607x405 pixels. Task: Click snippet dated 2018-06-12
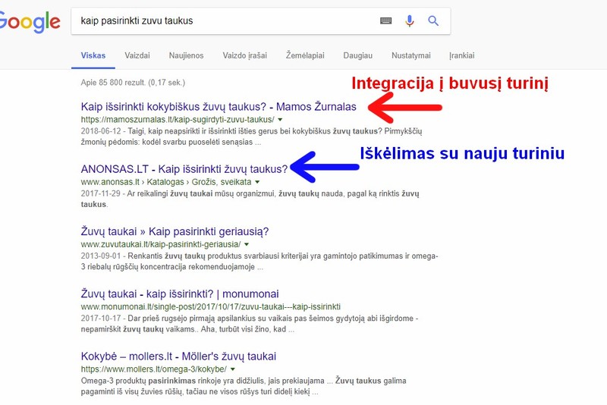pyautogui.click(x=252, y=137)
